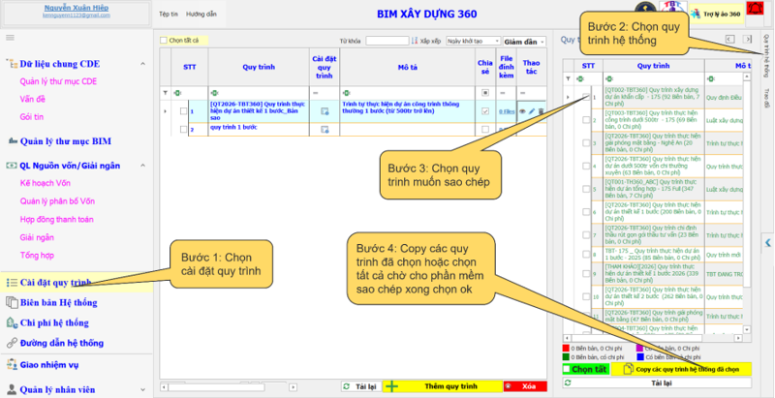
Task: Tick the checkbox for 'quy trình 1 bước'
Action: click(x=183, y=130)
